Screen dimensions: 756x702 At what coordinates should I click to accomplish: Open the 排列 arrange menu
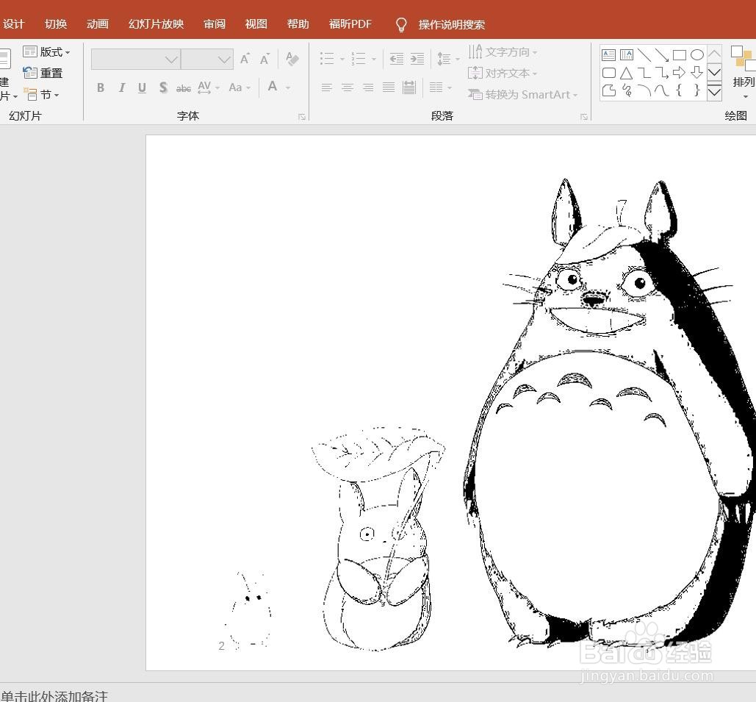[x=743, y=71]
